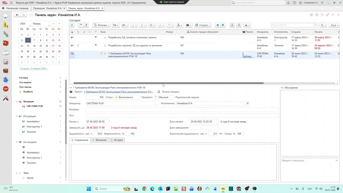Clear the task search field

(316, 25)
